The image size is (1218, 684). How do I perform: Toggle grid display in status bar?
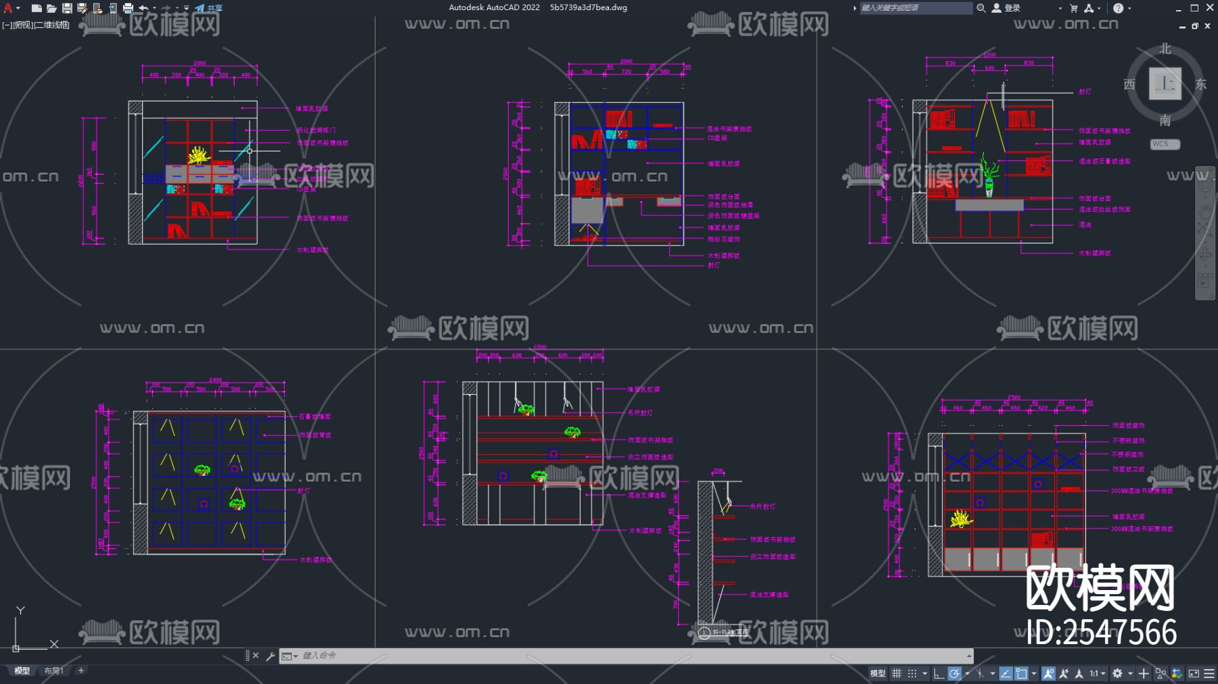point(897,673)
